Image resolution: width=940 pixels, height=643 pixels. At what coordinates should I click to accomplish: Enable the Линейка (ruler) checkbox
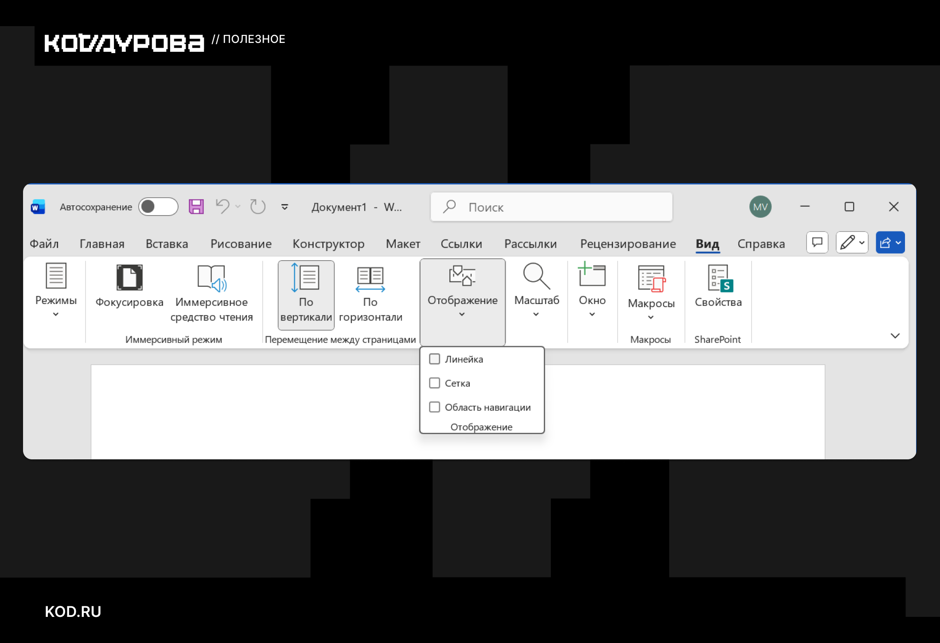(434, 359)
